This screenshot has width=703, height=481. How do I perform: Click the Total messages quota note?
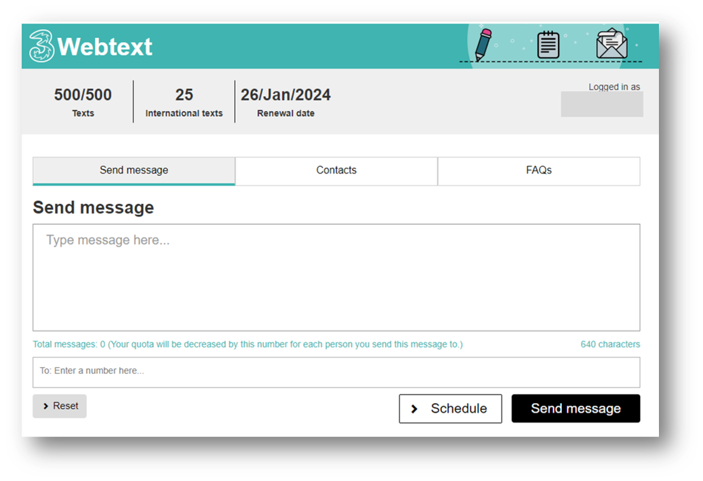pyautogui.click(x=247, y=344)
